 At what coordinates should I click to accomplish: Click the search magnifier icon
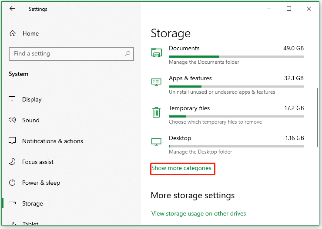127,54
